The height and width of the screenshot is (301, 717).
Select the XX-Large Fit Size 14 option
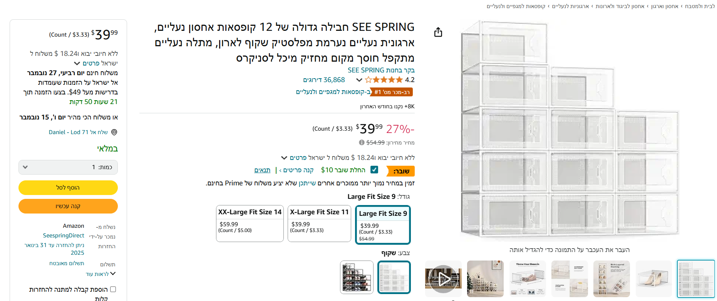click(250, 224)
